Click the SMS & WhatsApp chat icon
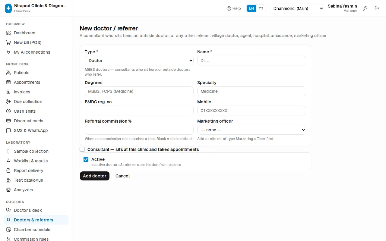This screenshot has height=241, width=386. tap(8, 130)
